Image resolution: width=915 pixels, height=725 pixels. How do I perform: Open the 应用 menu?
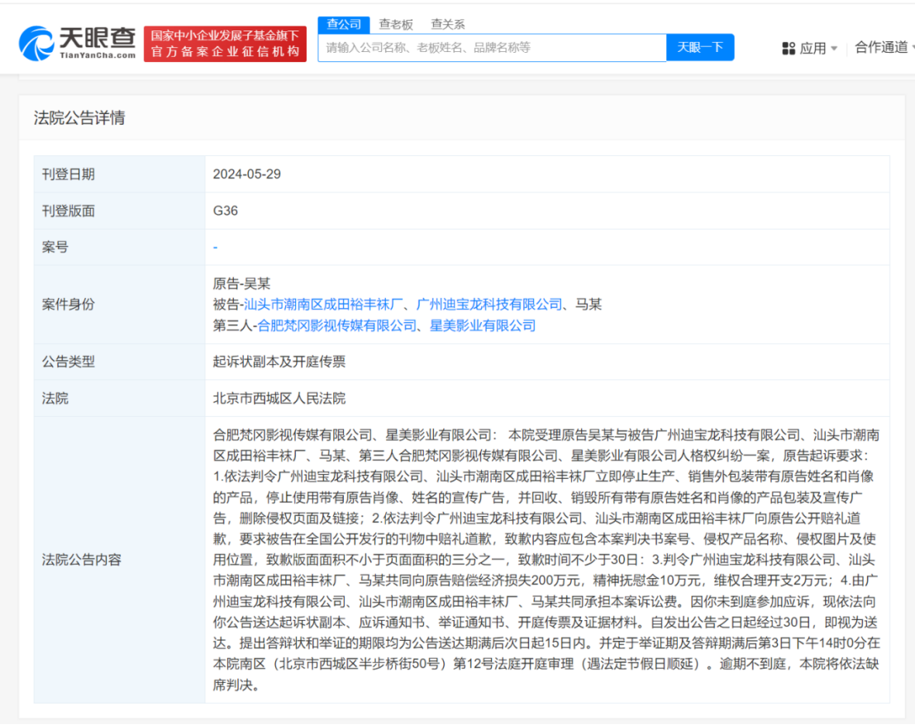tap(813, 48)
